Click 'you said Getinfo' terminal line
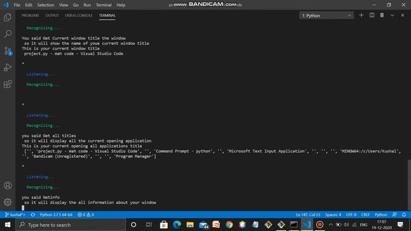 pyautogui.click(x=40, y=197)
